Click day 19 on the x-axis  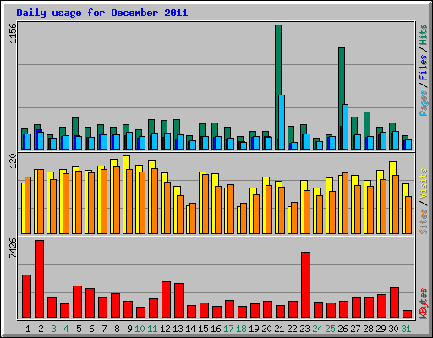(x=254, y=329)
